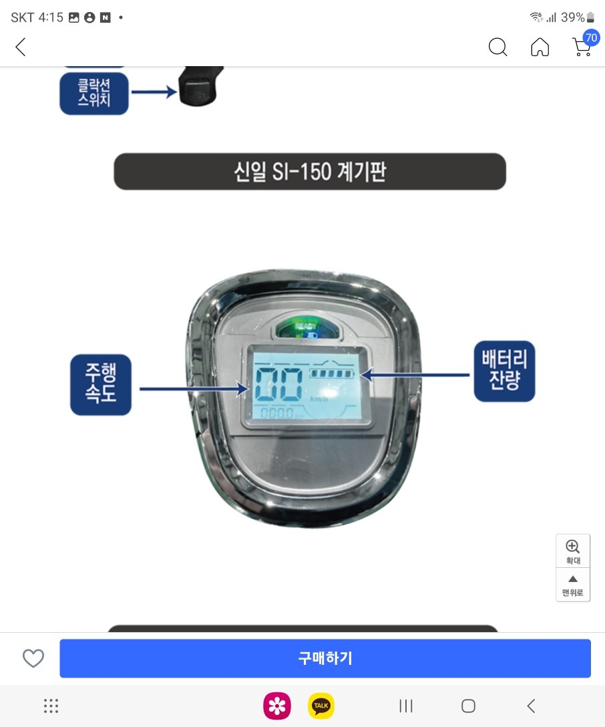Tap the 배터리 잔량 battery label
The image size is (605, 727).
(x=504, y=371)
